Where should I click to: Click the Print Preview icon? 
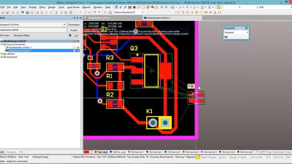17,12
